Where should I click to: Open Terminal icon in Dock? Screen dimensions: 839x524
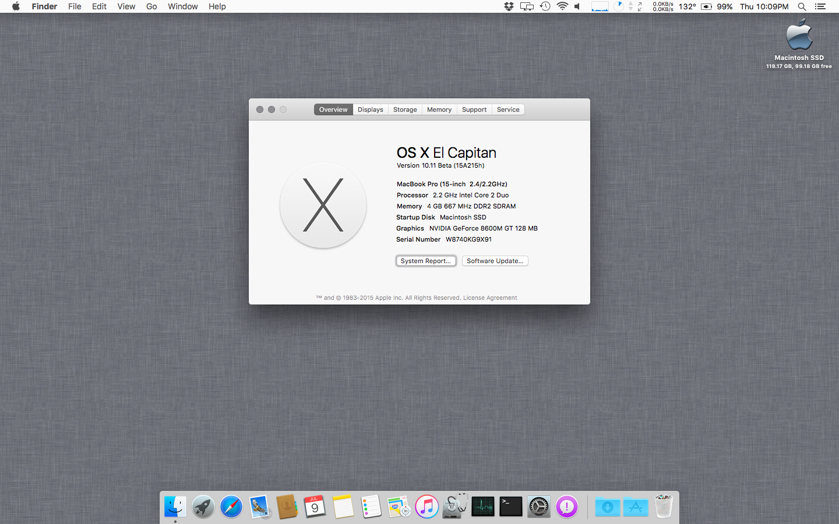point(510,507)
